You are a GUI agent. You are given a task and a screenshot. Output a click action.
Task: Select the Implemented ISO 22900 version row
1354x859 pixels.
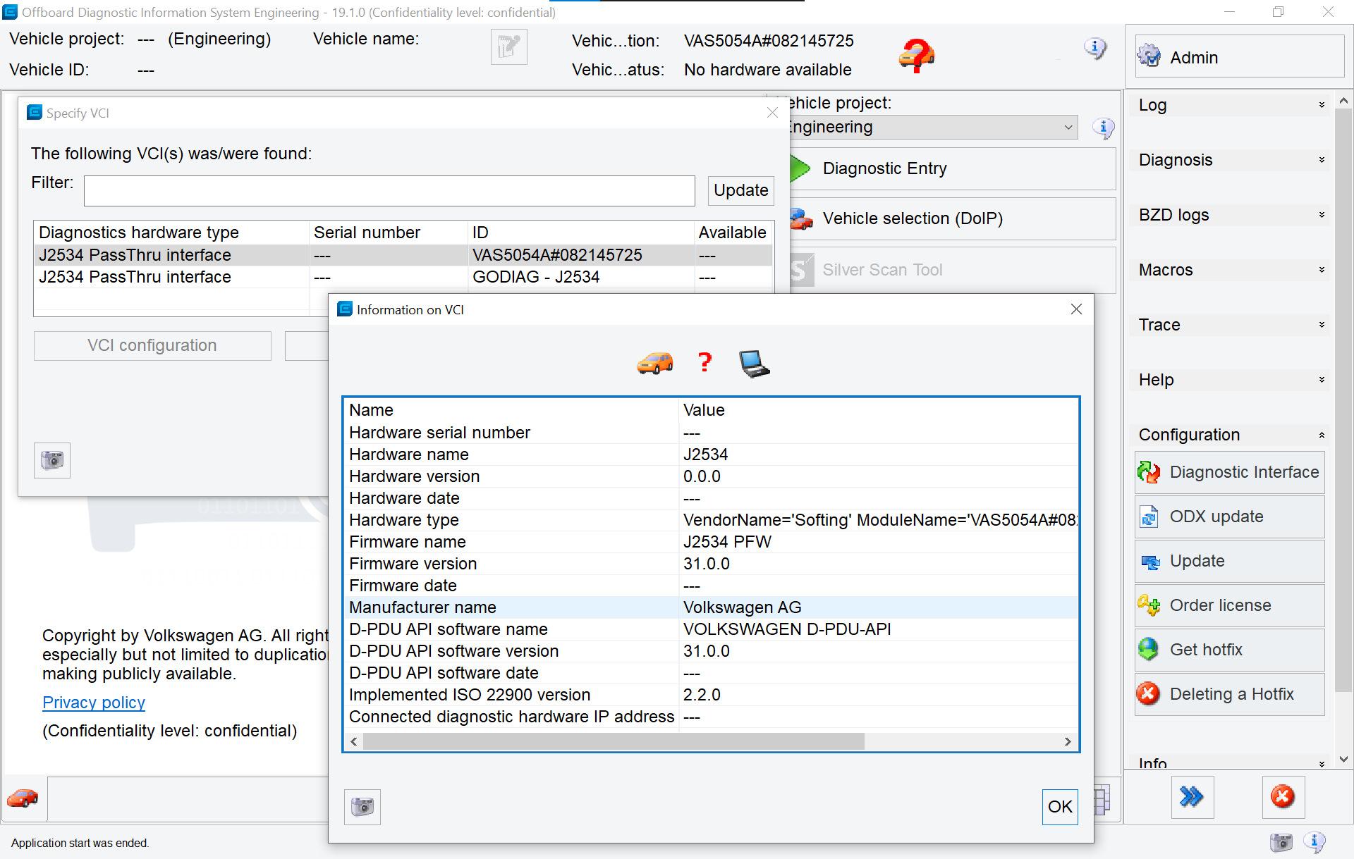pos(711,695)
